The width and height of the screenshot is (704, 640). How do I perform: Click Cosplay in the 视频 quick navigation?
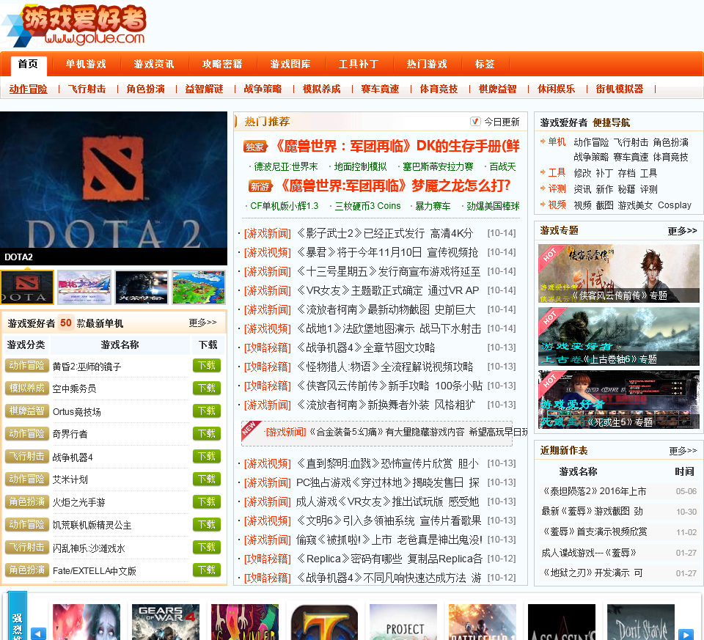point(675,205)
